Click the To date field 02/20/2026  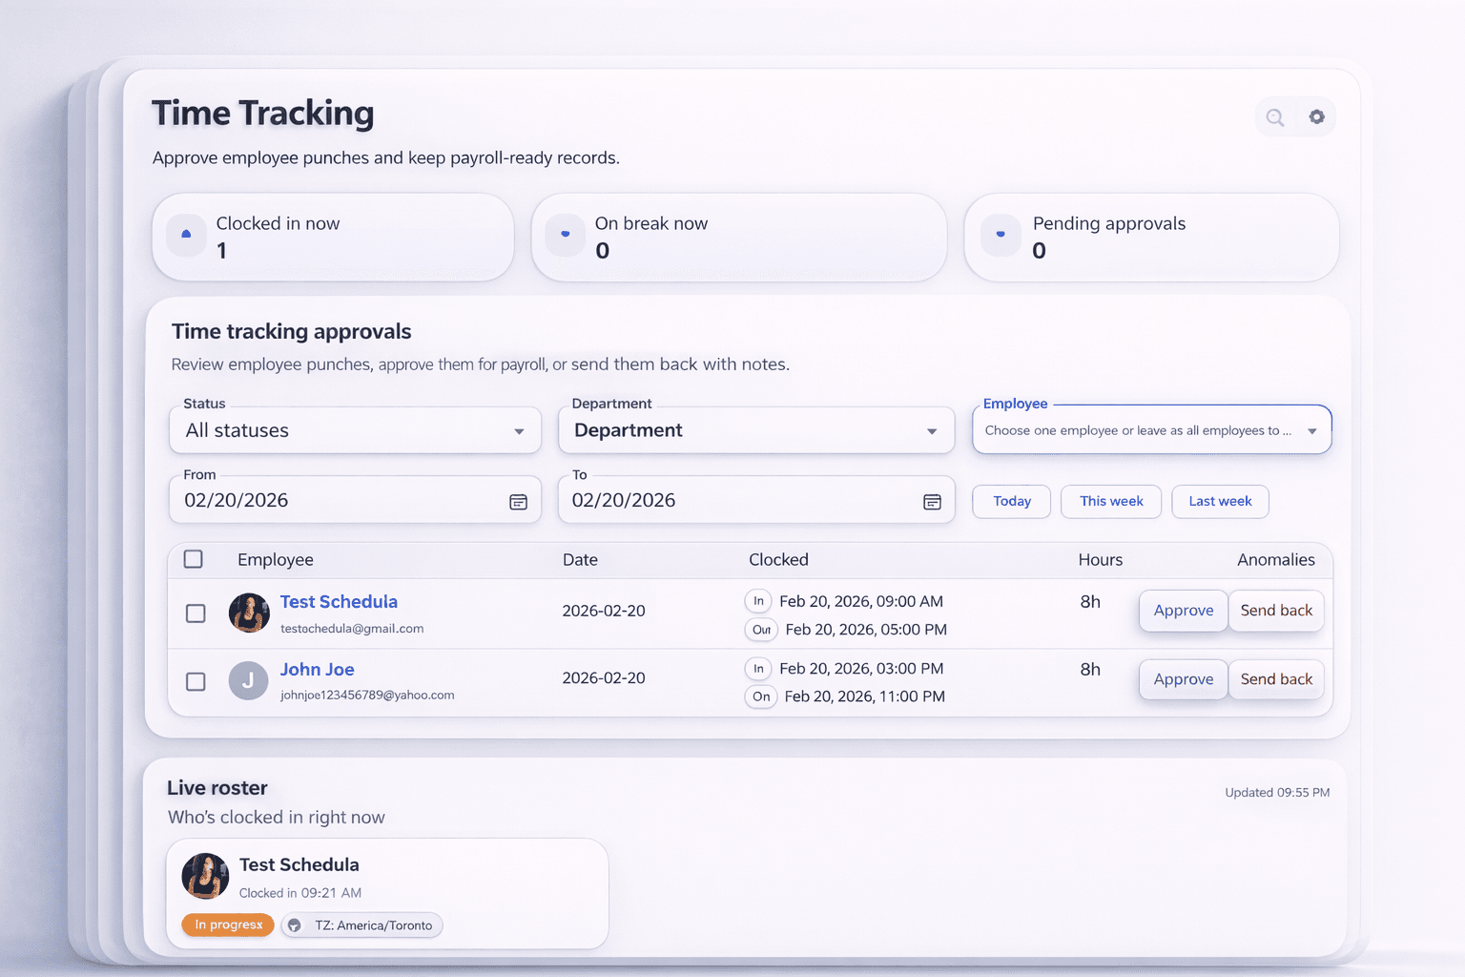tap(756, 500)
